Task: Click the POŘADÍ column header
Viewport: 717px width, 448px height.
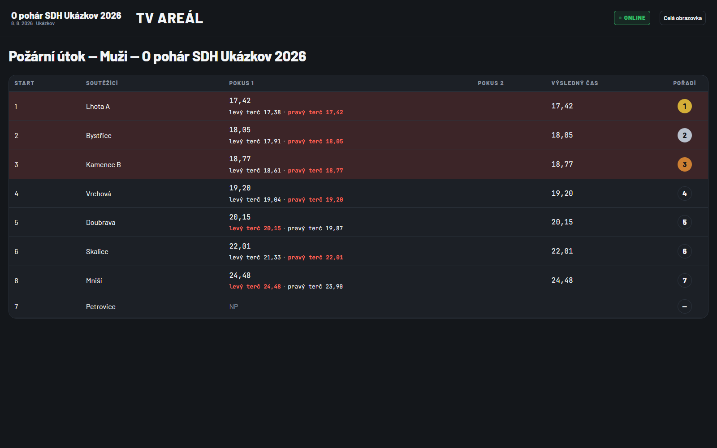Action: click(x=684, y=83)
